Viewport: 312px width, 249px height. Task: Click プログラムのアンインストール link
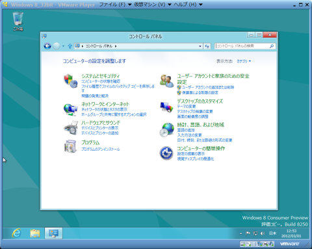click(x=100, y=150)
